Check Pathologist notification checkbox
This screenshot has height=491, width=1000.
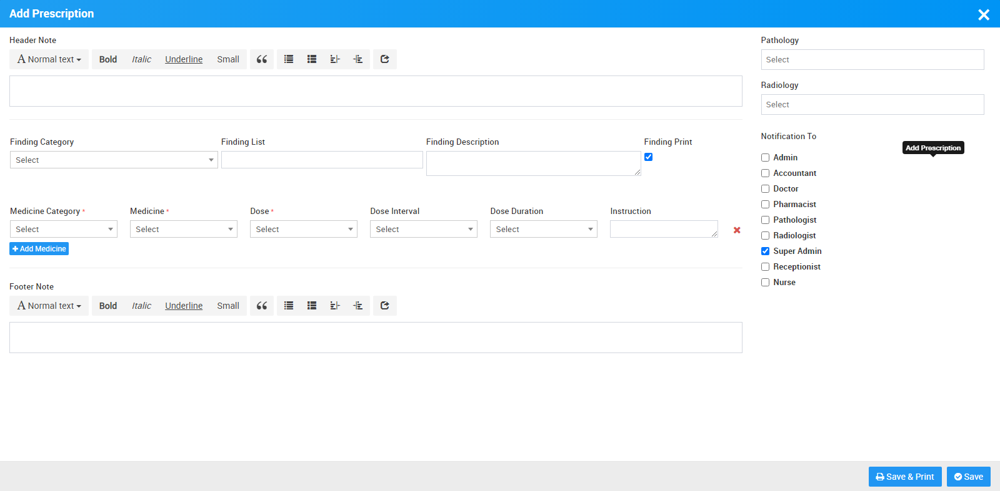pyautogui.click(x=765, y=220)
